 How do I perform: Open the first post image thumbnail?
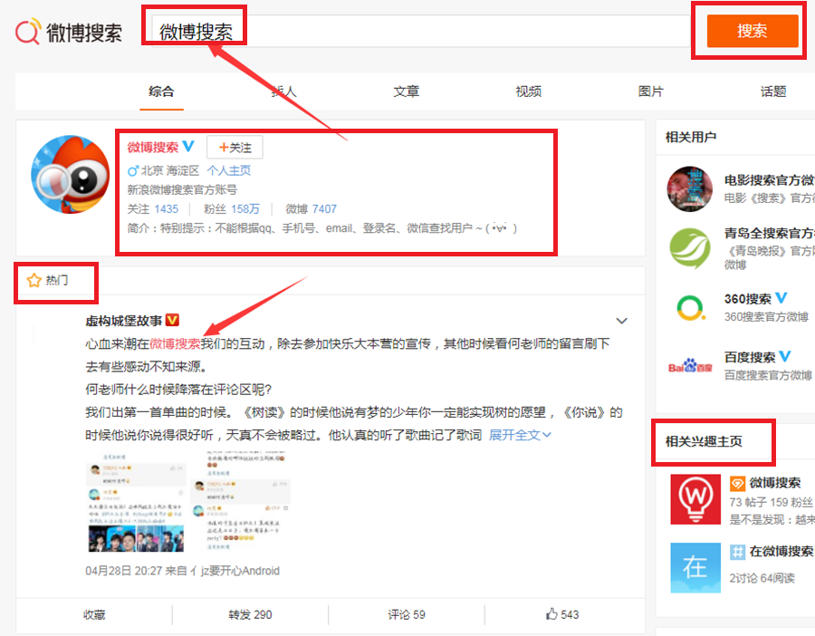[x=136, y=502]
